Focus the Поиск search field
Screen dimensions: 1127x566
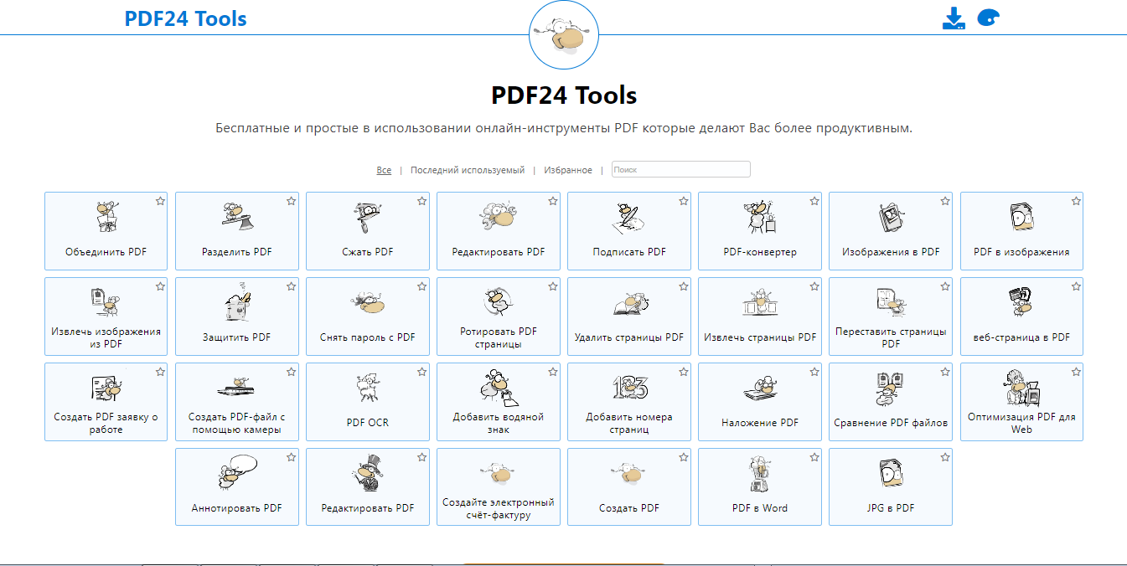coord(681,169)
